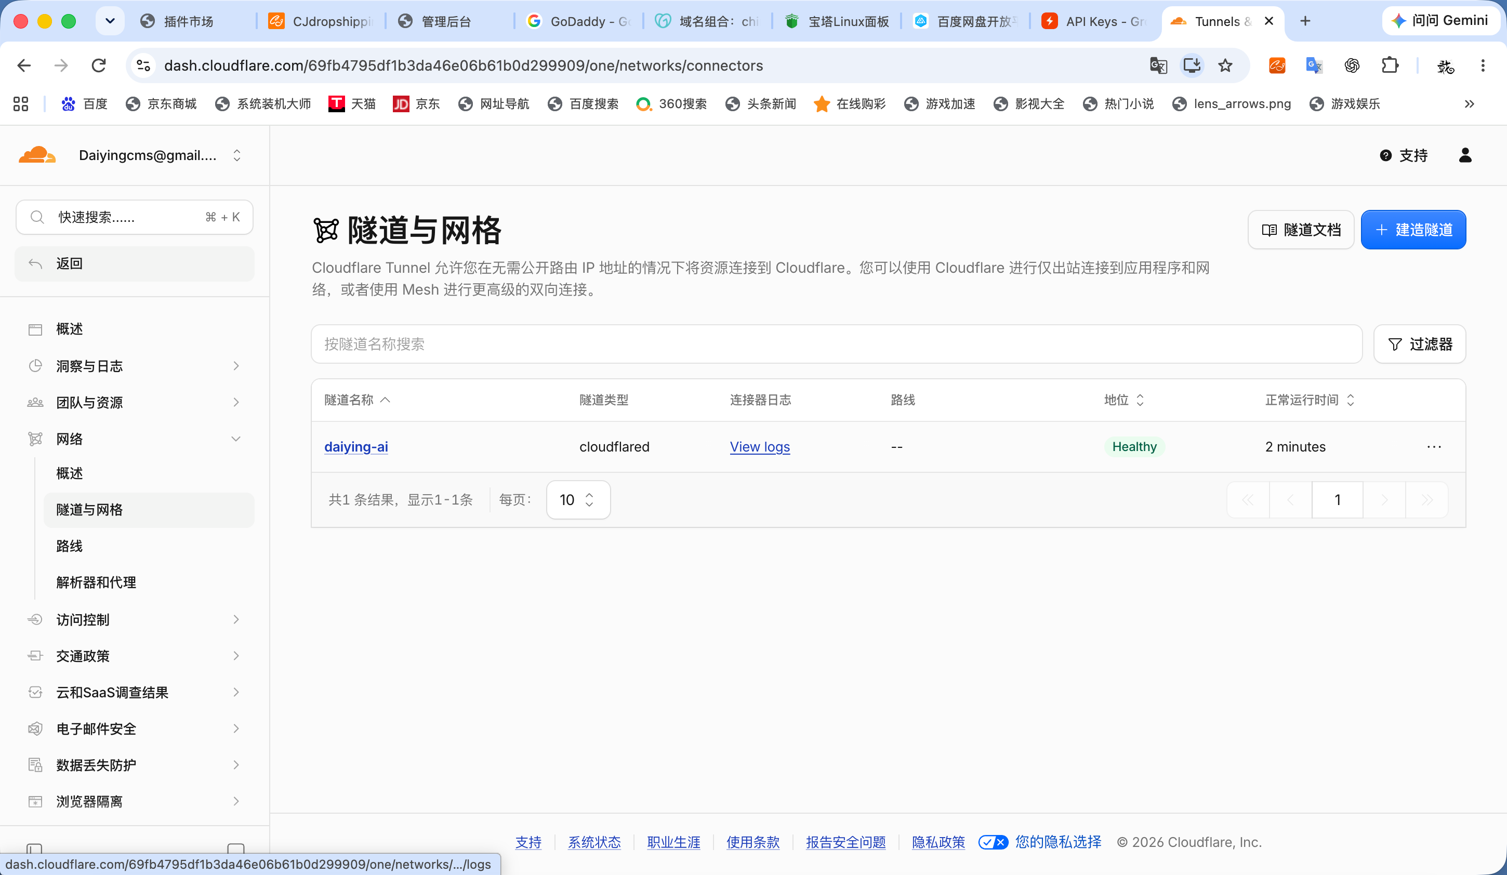The image size is (1507, 875).
Task: Click the 按隧道名称搜索 search field
Action: pos(836,344)
